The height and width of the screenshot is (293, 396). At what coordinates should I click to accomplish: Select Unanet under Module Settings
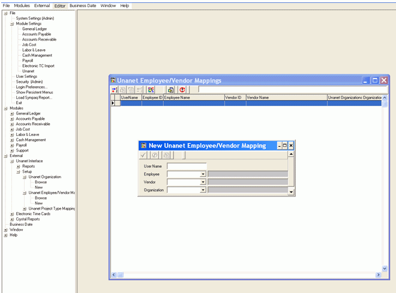coord(28,71)
